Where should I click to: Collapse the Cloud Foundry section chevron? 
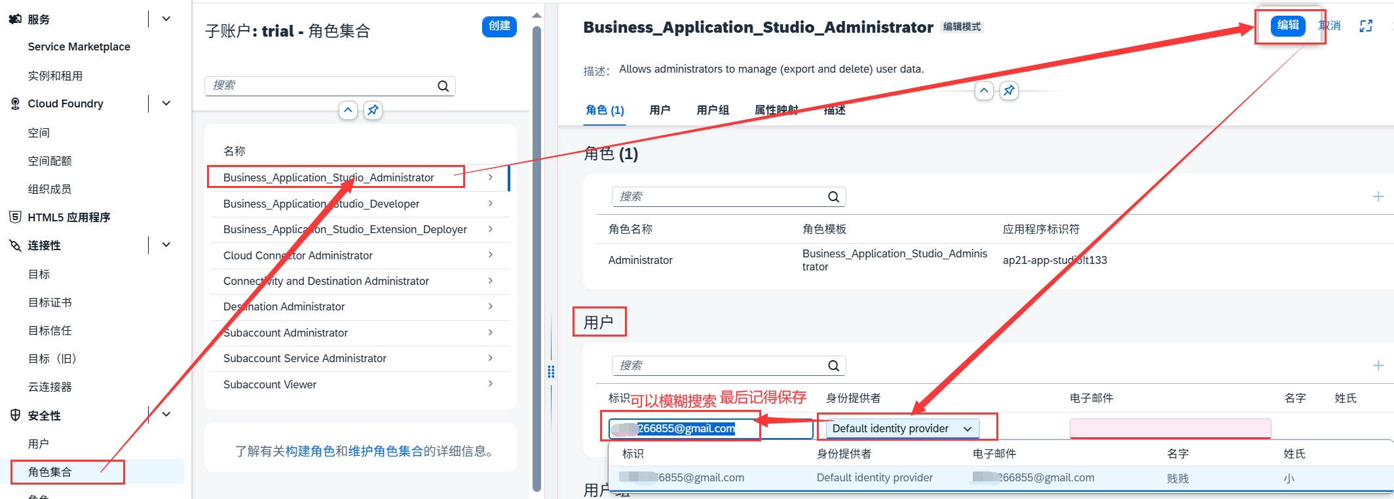(x=166, y=103)
